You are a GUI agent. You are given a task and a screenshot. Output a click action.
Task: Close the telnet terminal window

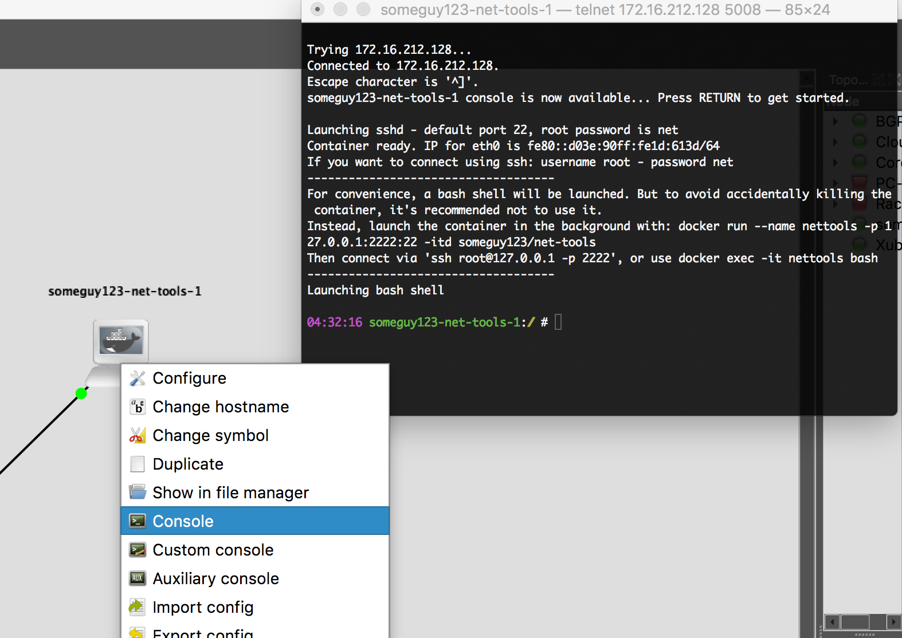click(x=317, y=9)
